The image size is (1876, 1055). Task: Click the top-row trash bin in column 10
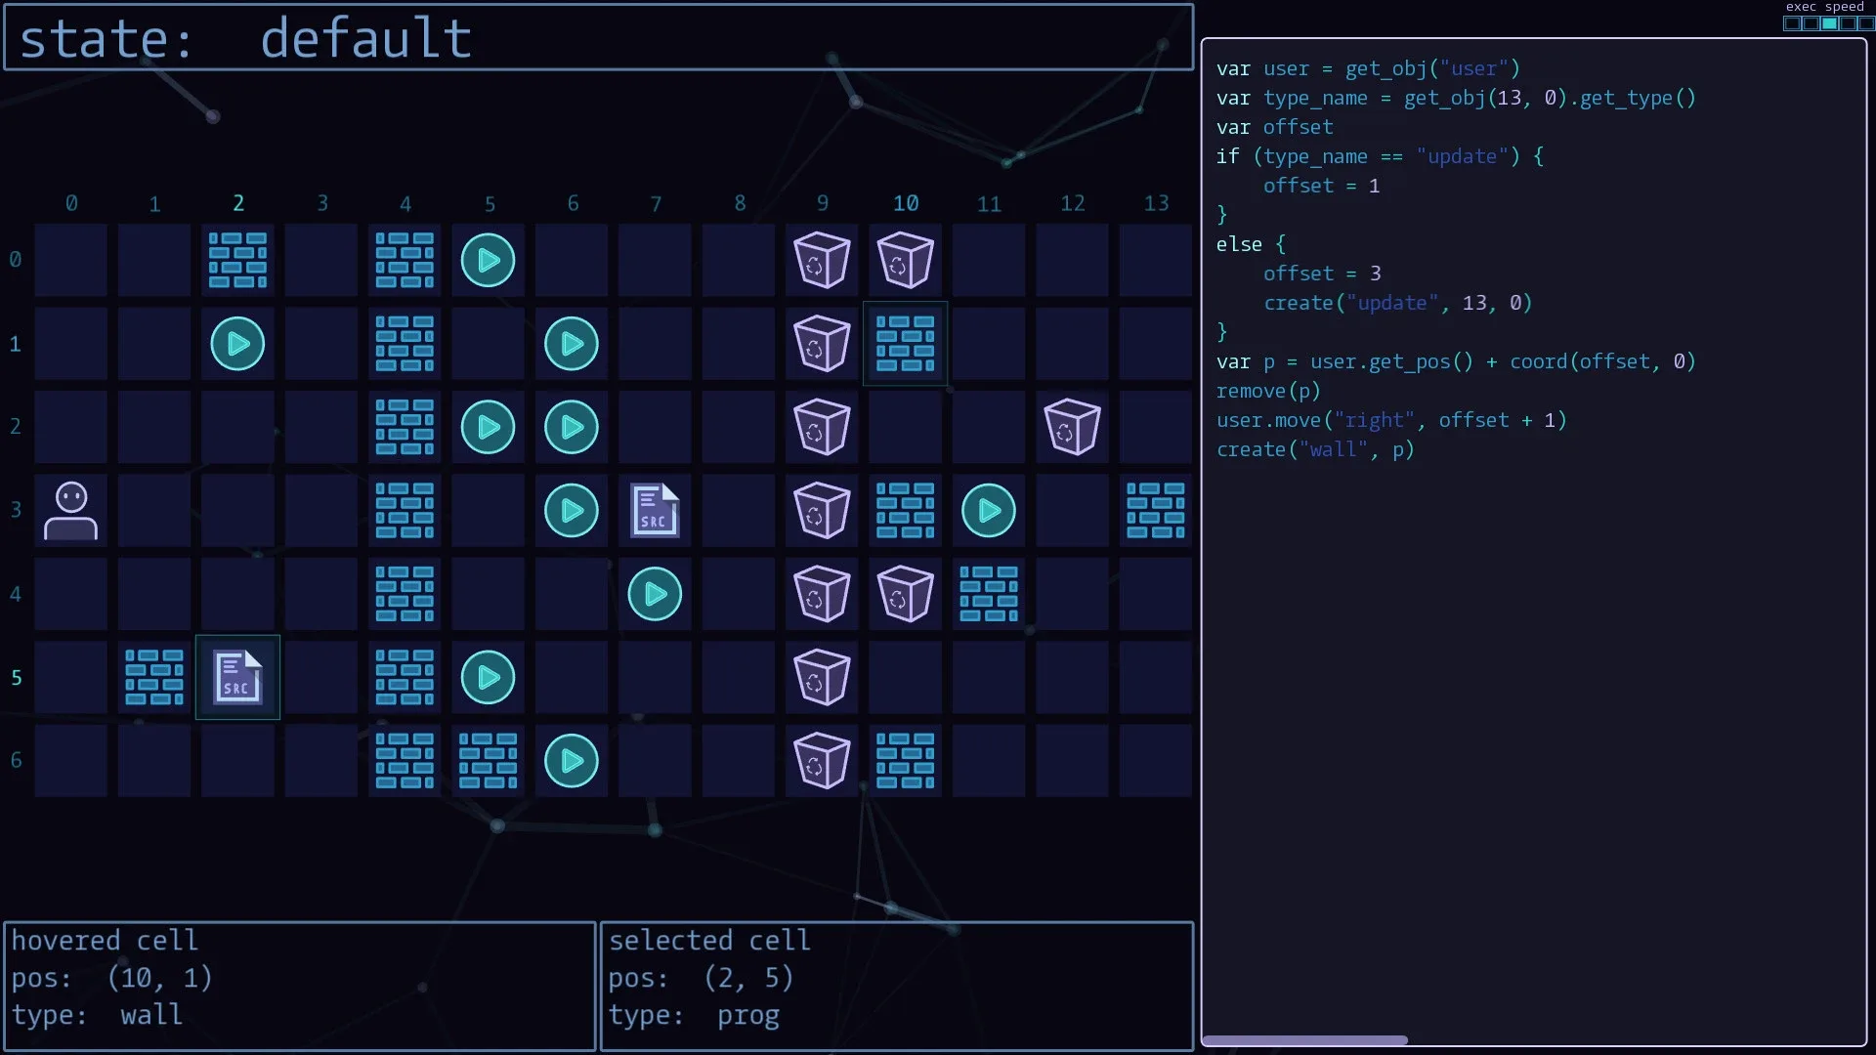click(905, 260)
